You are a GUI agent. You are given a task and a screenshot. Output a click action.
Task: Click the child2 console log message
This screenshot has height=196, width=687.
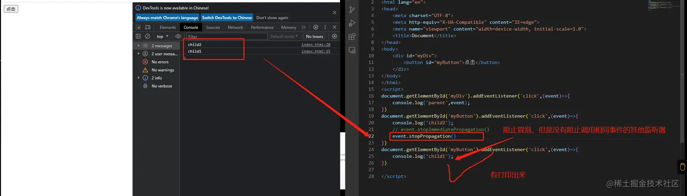click(194, 44)
